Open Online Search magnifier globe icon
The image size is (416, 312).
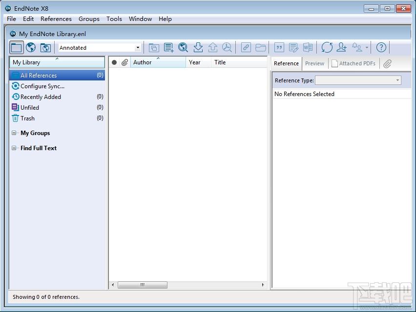183,48
